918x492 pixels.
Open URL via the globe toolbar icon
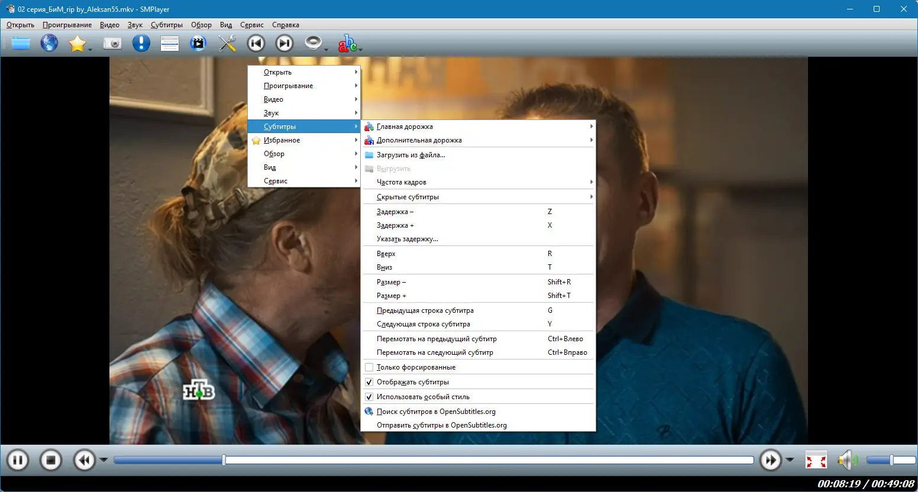[x=49, y=43]
